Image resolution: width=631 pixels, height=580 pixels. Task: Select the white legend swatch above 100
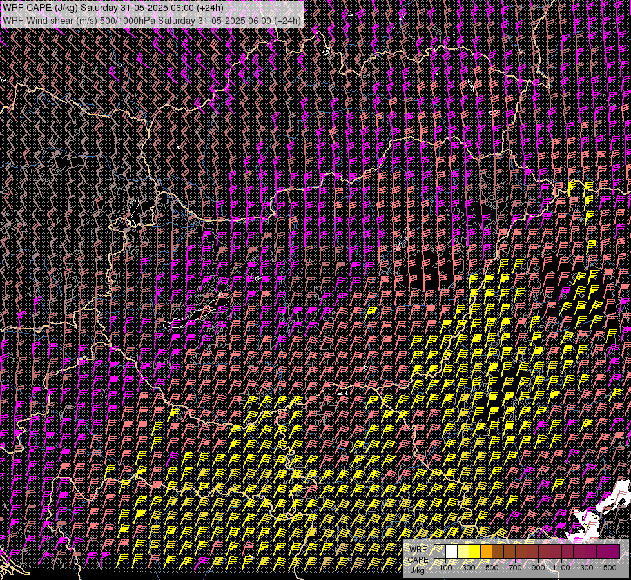pyautogui.click(x=452, y=551)
